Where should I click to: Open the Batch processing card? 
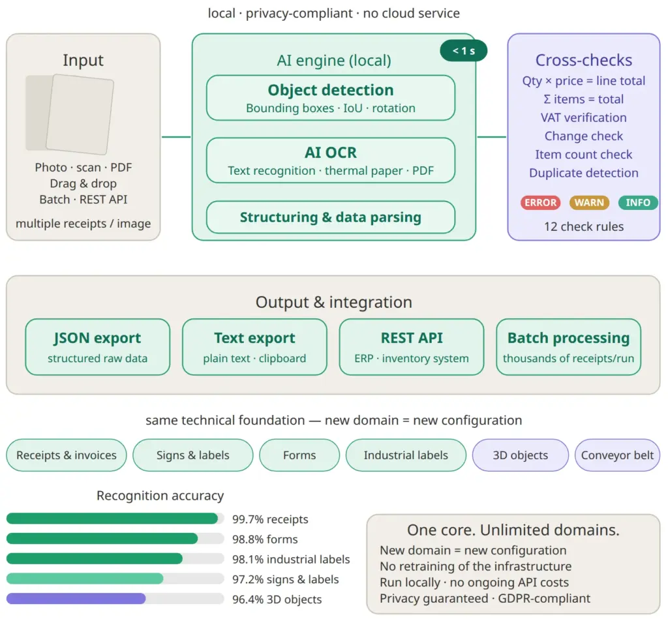[x=569, y=347]
